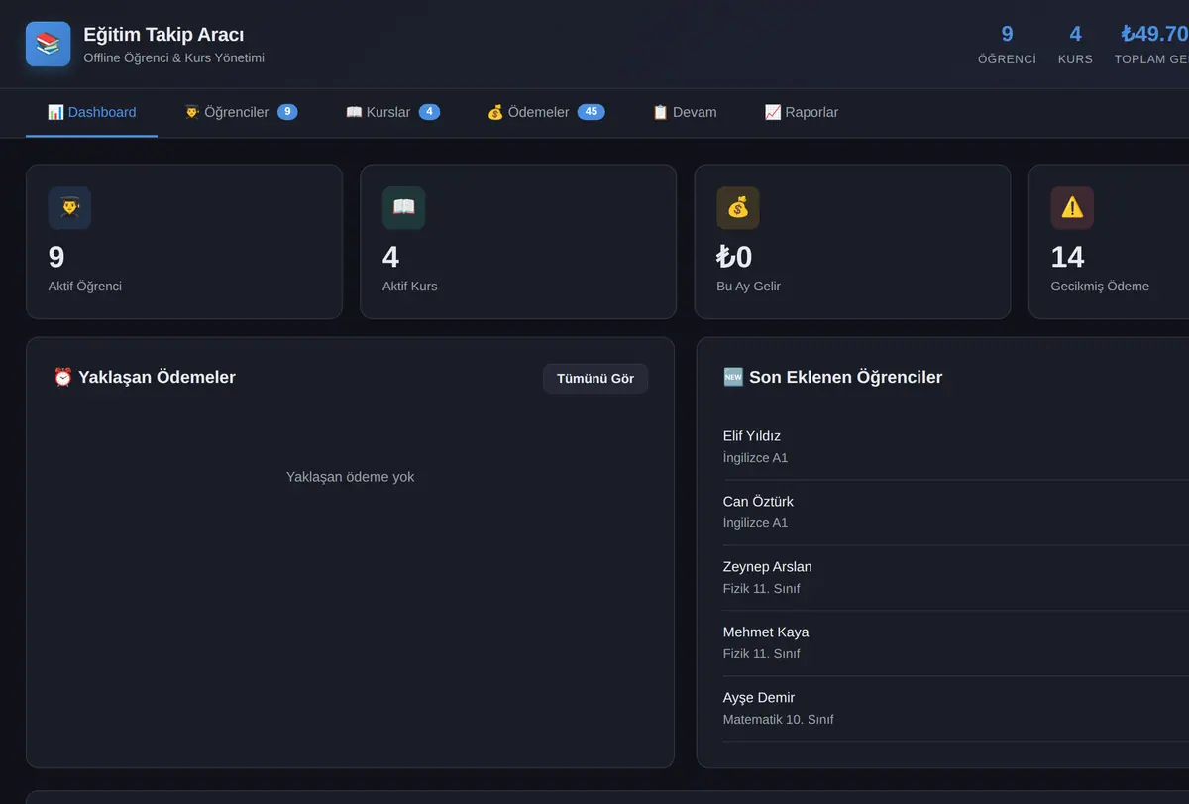Select Can Öztürk in recent students

point(758,502)
